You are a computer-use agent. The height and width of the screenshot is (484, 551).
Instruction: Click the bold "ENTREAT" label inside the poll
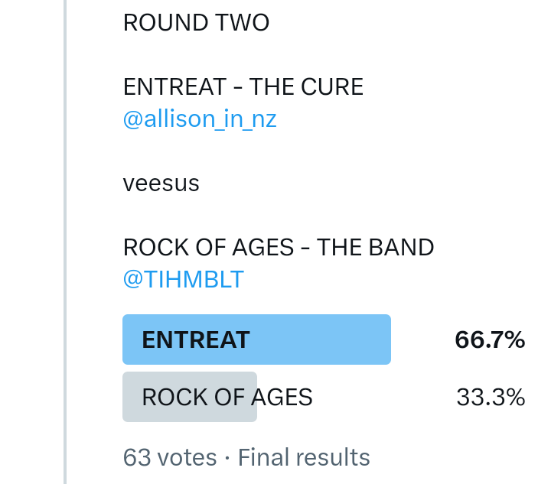click(196, 340)
